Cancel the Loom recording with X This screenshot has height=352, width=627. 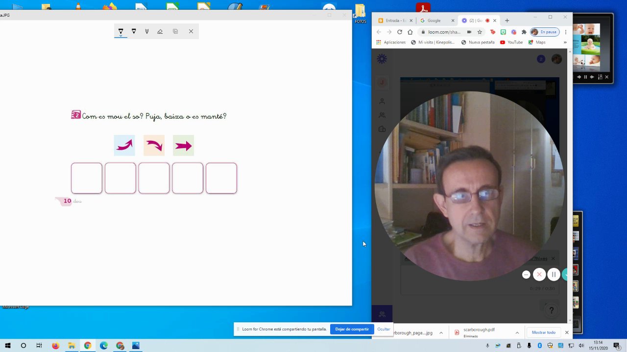539,274
